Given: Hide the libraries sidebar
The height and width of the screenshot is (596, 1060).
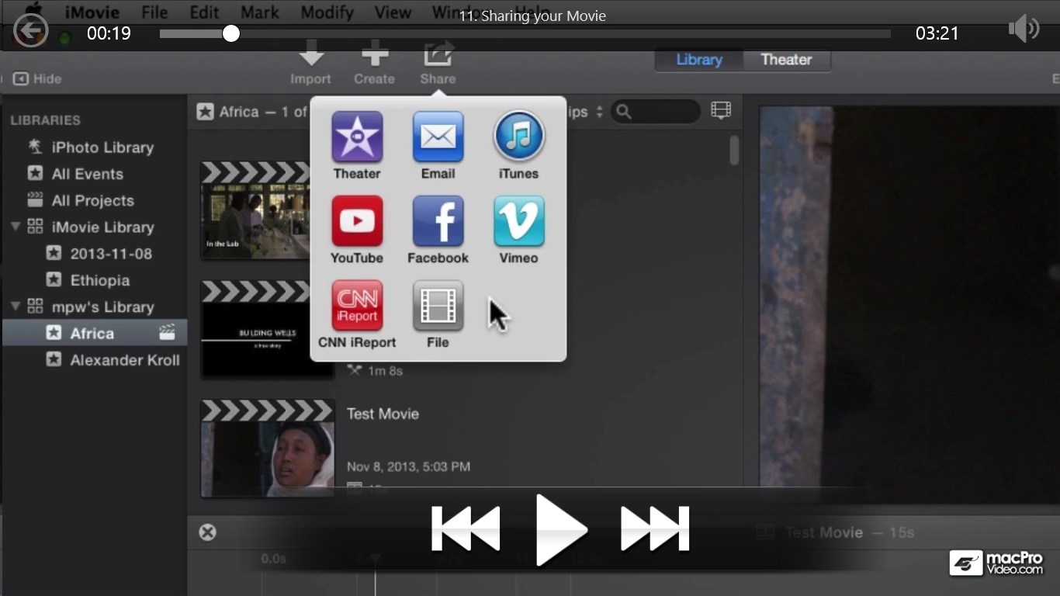Looking at the screenshot, I should pyautogui.click(x=37, y=79).
